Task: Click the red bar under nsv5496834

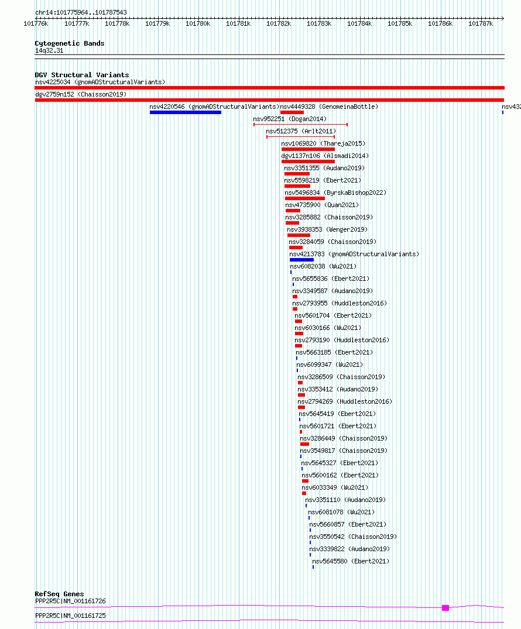Action: tap(305, 198)
